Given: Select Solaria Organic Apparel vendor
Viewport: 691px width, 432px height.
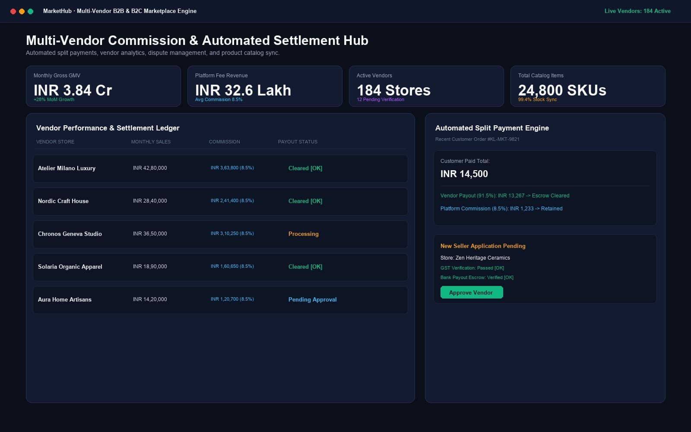Looking at the screenshot, I should point(70,267).
